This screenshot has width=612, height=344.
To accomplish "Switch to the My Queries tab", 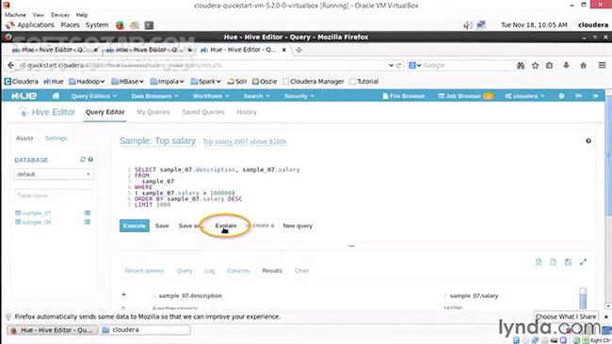I will coord(153,112).
